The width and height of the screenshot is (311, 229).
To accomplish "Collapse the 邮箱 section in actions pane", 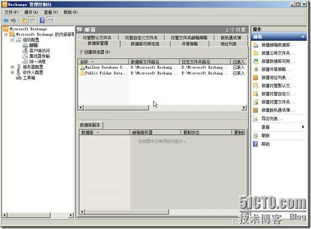I will coord(303,37).
